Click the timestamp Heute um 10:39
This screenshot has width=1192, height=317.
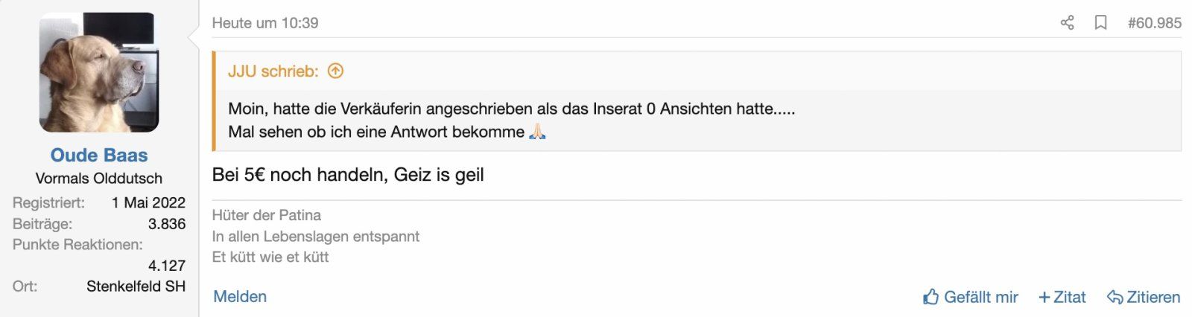265,23
